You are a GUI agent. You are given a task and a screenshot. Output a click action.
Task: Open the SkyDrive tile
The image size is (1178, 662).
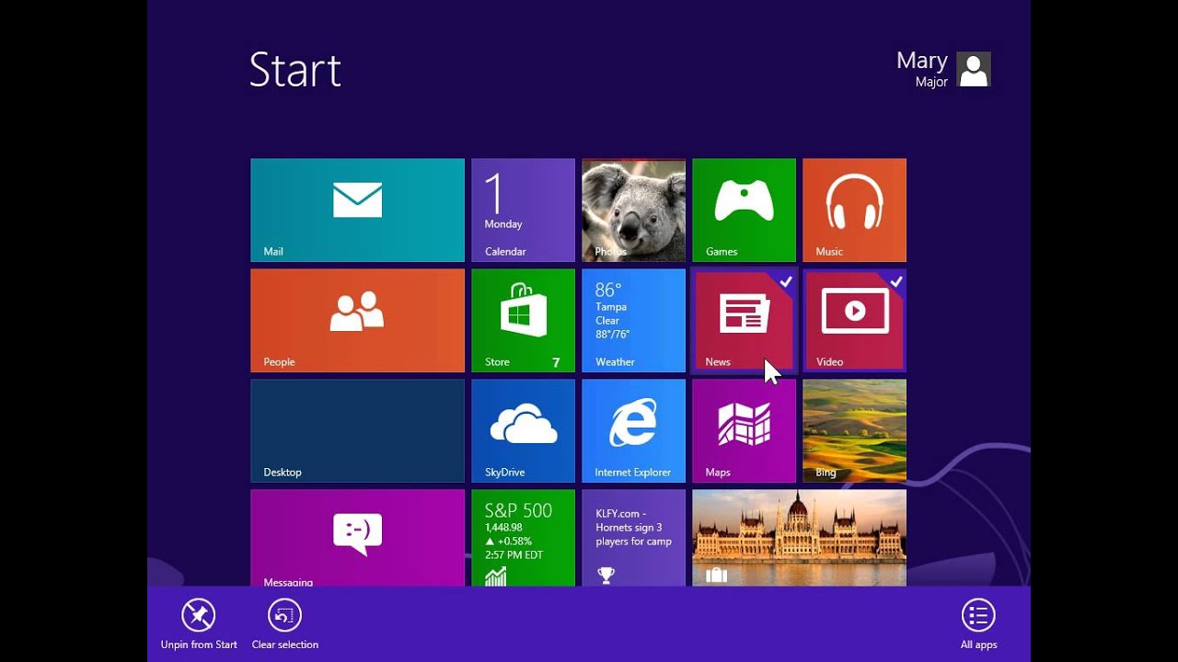tap(523, 430)
